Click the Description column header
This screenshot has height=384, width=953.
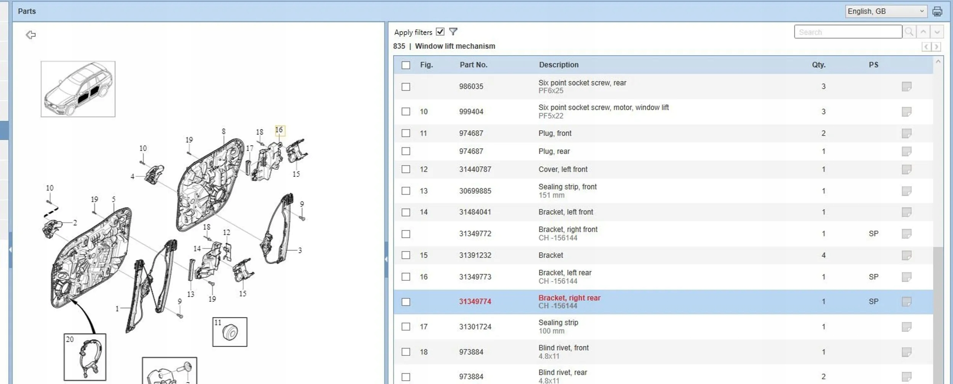coord(559,65)
